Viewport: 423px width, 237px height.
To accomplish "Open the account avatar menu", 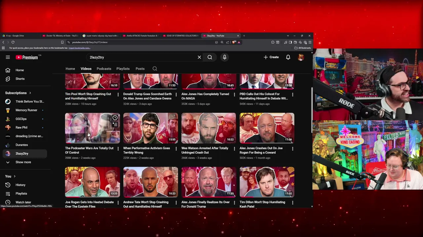I will tap(301, 57).
